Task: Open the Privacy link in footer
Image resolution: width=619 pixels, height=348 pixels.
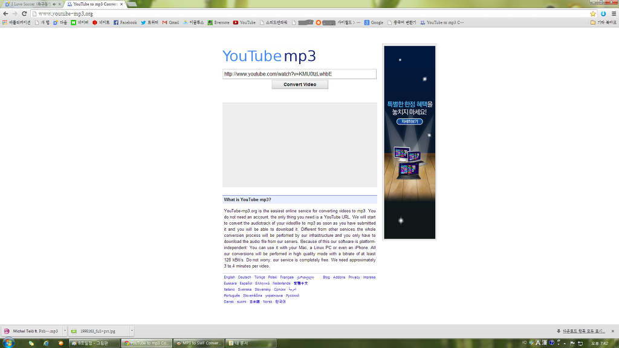Action: click(x=354, y=277)
